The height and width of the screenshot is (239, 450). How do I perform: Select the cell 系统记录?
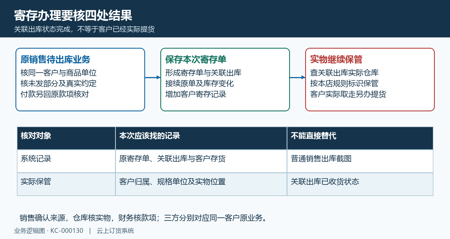tap(66, 161)
